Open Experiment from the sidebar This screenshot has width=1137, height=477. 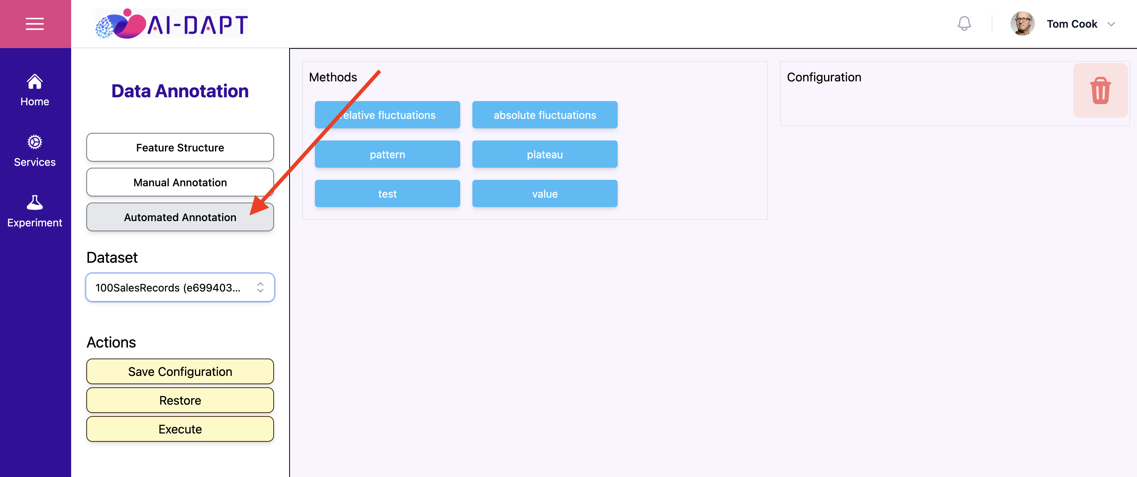(x=35, y=212)
